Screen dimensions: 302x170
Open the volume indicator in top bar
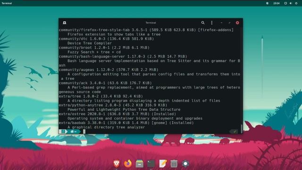pos(291,3)
